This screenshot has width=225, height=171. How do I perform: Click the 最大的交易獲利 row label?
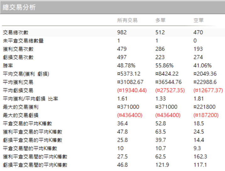21,107
